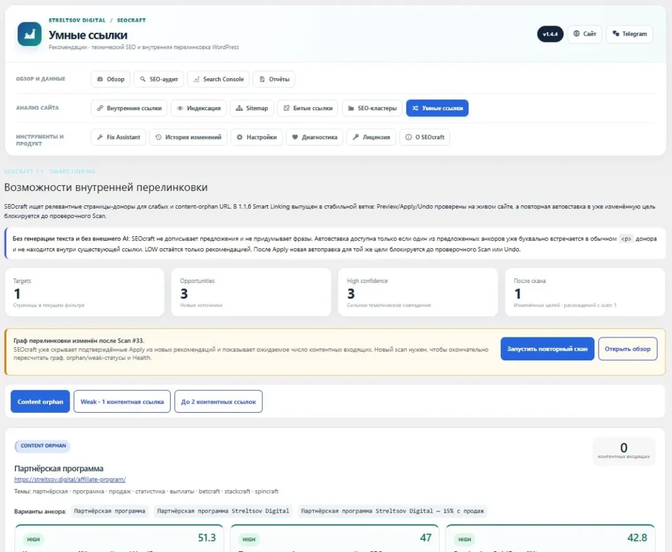Click the История изменений clock icon

coord(159,137)
